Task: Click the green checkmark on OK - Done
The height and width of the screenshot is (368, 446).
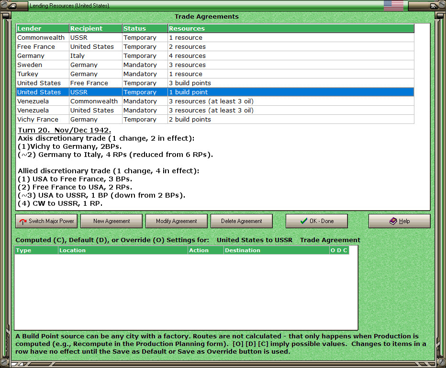Action: click(304, 221)
